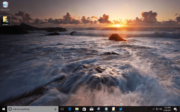Launch Microsoft Edge from the taskbar
Viewport: 180px width, 112px height.
point(70,109)
